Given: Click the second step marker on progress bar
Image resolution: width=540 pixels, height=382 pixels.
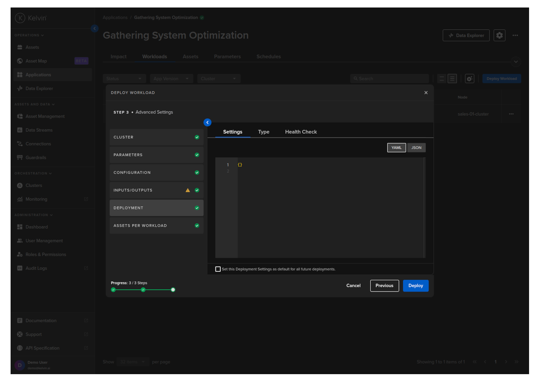Looking at the screenshot, I should coord(143,290).
